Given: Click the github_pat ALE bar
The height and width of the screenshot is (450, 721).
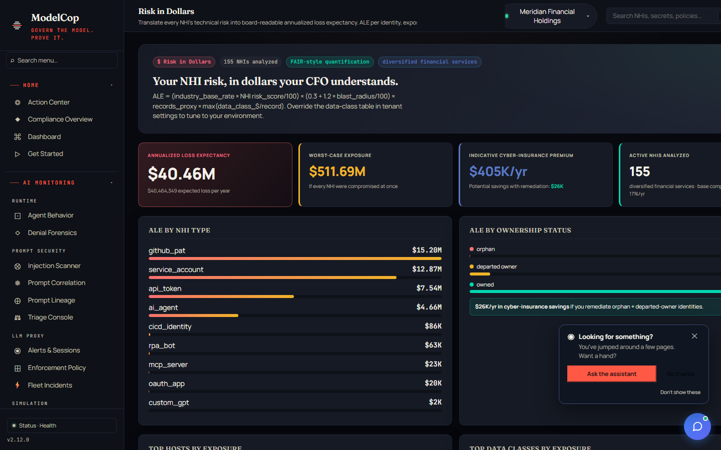Looking at the screenshot, I should [x=295, y=259].
